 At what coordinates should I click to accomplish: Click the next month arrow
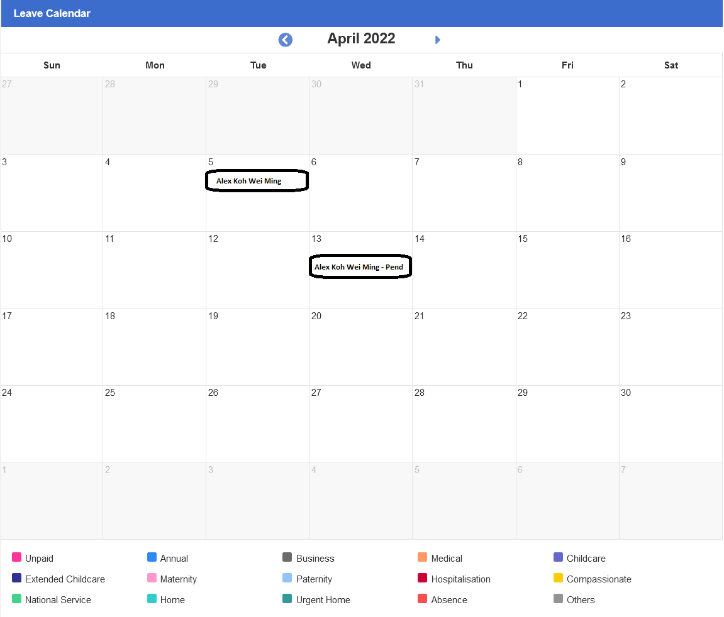coord(437,39)
